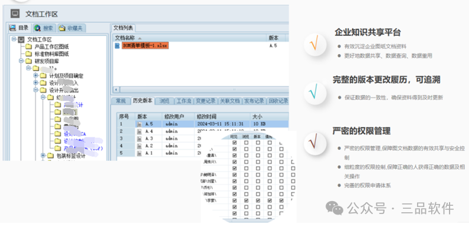Click the 产品工作区图纸 folder icon
The image size is (469, 227).
click(28, 47)
